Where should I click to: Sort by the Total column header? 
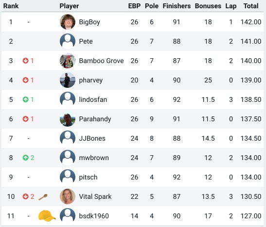251,6
